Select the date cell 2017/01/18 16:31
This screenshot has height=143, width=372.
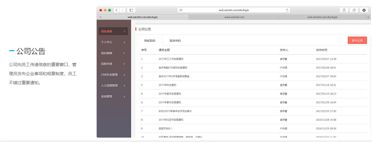[326, 85]
